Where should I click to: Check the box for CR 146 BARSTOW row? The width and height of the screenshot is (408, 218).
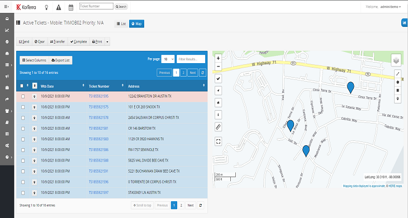pyautogui.click(x=23, y=129)
